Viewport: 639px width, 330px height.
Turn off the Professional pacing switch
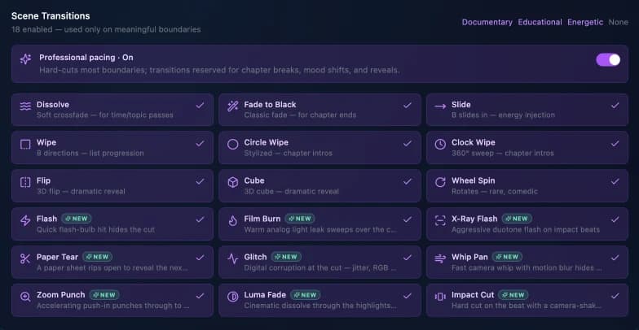(608, 60)
